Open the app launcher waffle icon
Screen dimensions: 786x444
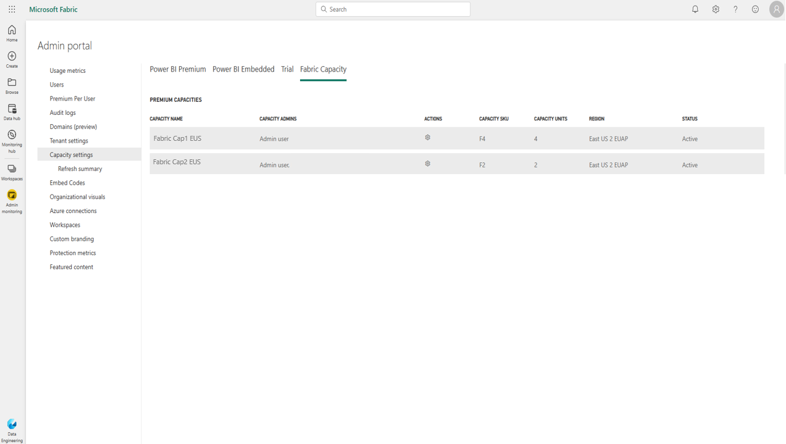(x=12, y=9)
